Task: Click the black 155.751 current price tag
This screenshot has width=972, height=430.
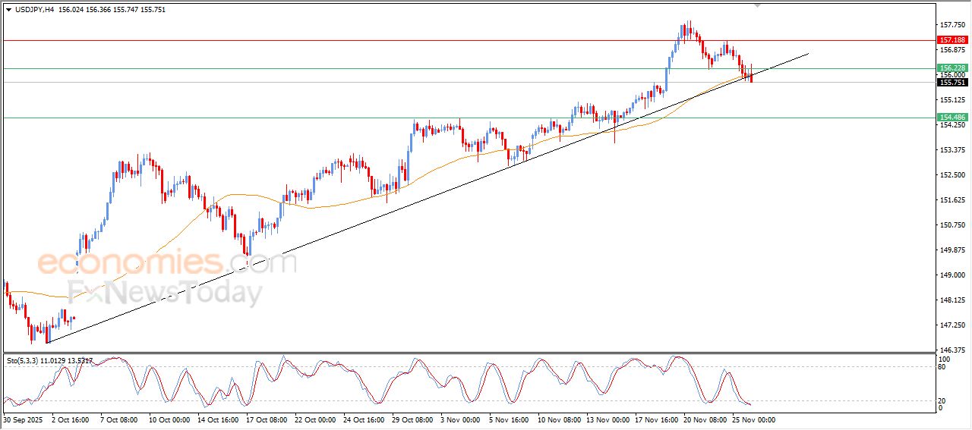Action: tap(952, 82)
